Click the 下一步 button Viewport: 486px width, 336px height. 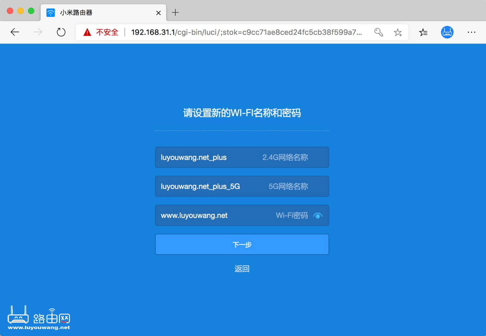(x=242, y=244)
